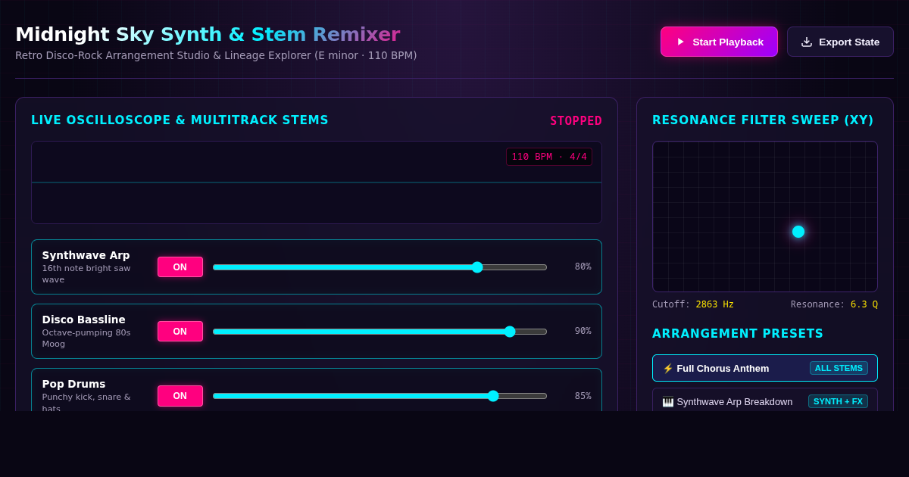
Task: Click the cutoff value 2863 Hz
Action: pos(715,304)
